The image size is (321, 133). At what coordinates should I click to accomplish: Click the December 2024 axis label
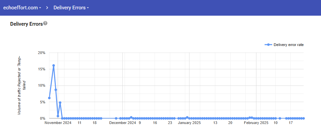point(123,123)
